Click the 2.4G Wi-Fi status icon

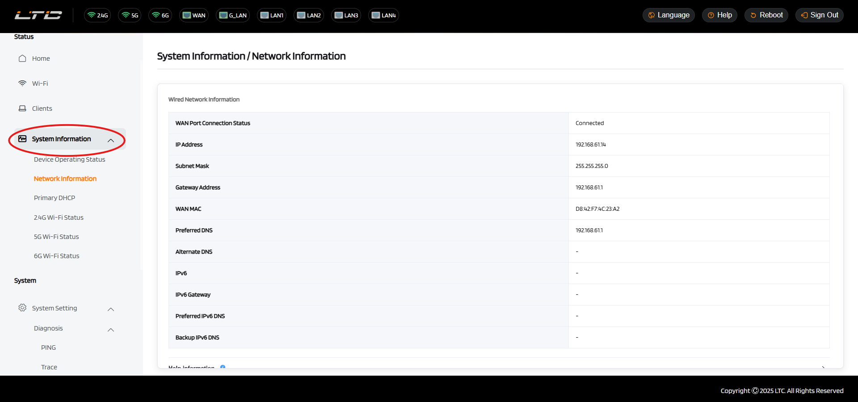[x=97, y=15]
